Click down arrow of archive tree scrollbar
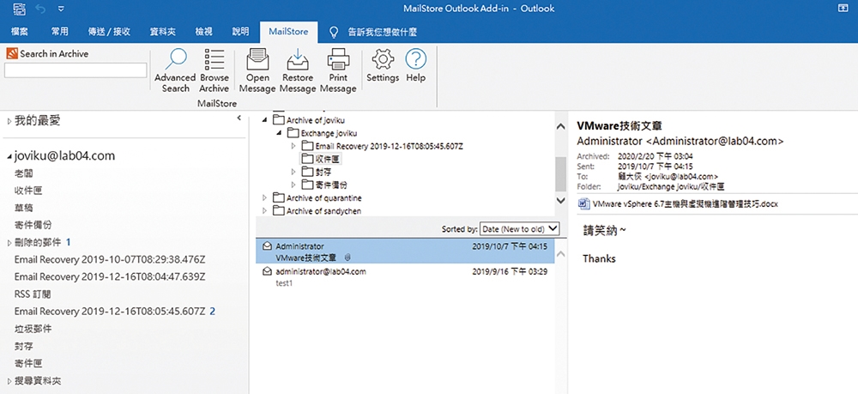The width and height of the screenshot is (858, 394). pyautogui.click(x=560, y=201)
